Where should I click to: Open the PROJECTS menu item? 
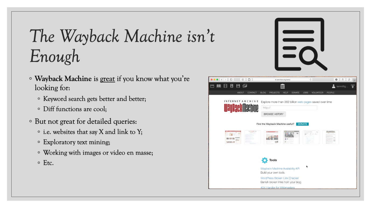coord(274,93)
